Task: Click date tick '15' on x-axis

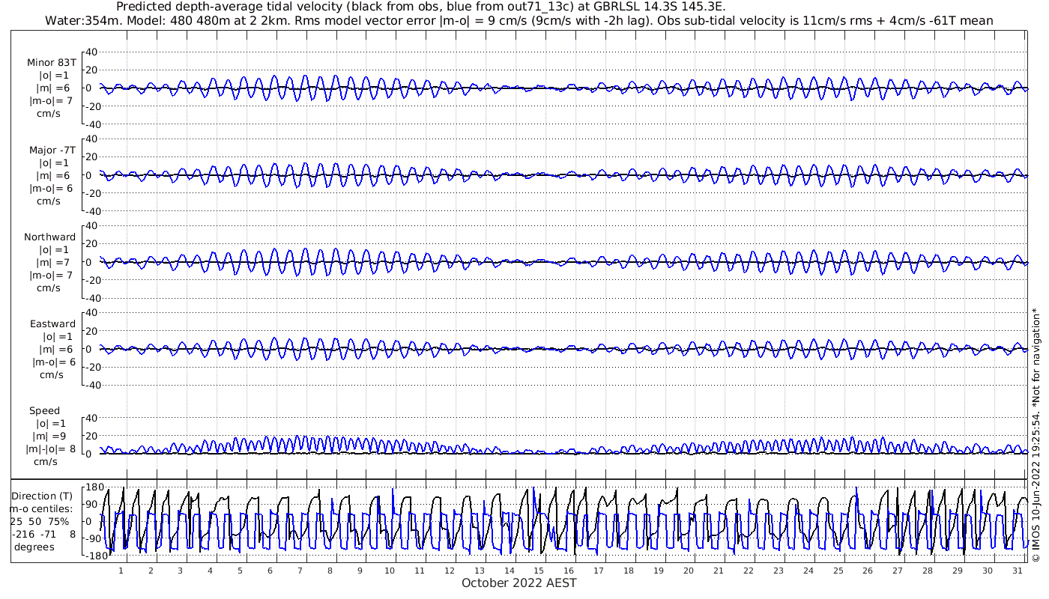Action: coord(539,571)
